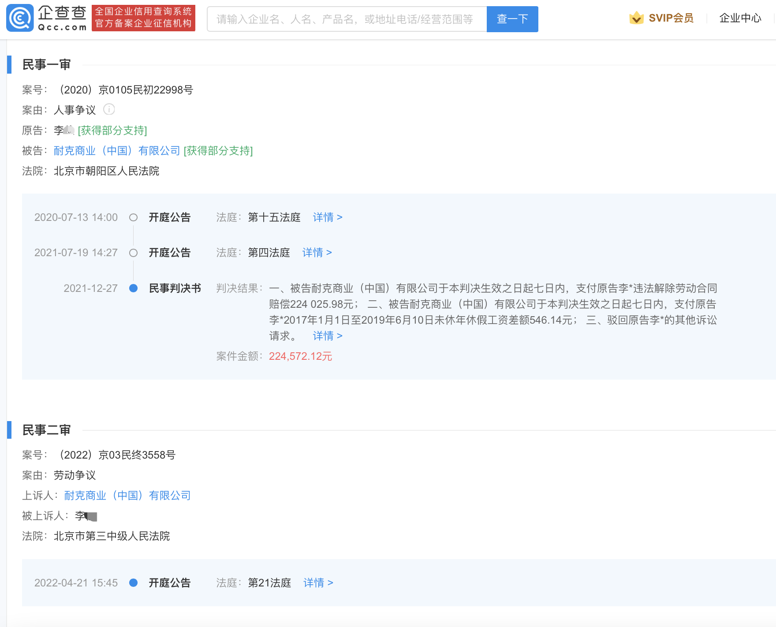Click 第21法庭 courtroom text
The width and height of the screenshot is (776, 627).
269,583
